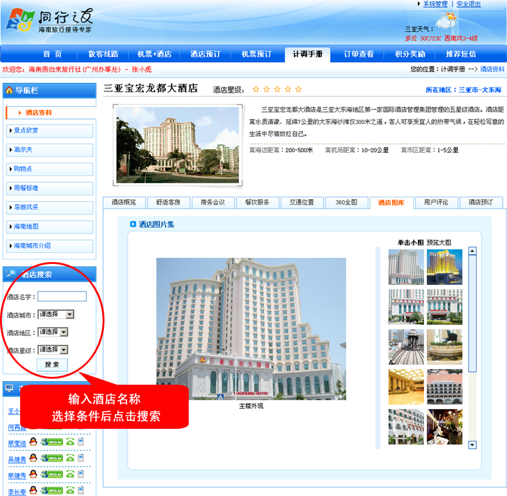Expand 购物点 in navigation bar
The height and width of the screenshot is (496, 507).
coord(49,169)
